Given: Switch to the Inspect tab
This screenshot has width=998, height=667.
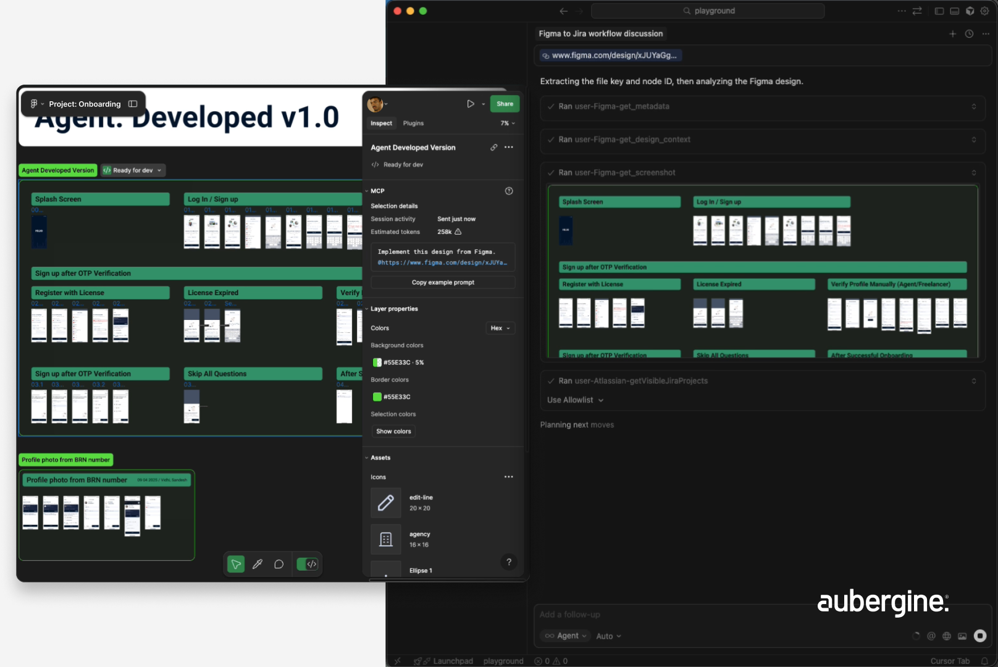Looking at the screenshot, I should point(381,124).
